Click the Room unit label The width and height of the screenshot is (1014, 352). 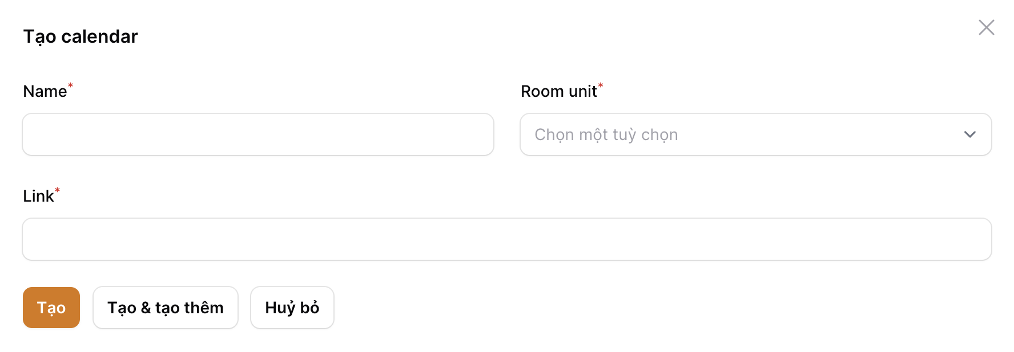[x=558, y=92]
